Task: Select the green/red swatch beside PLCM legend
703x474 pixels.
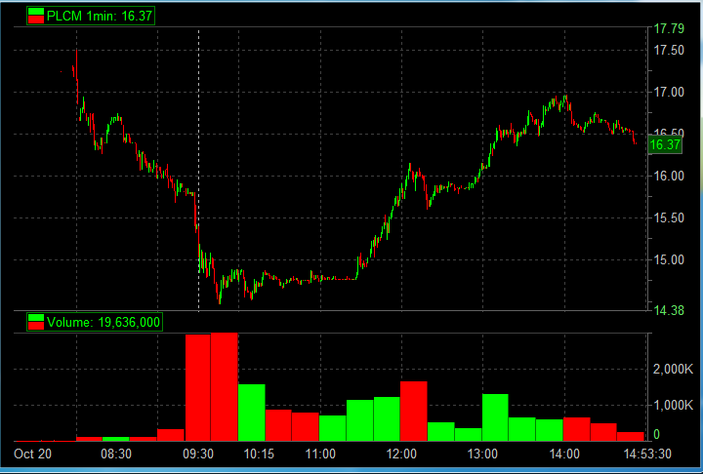Action: pyautogui.click(x=36, y=16)
